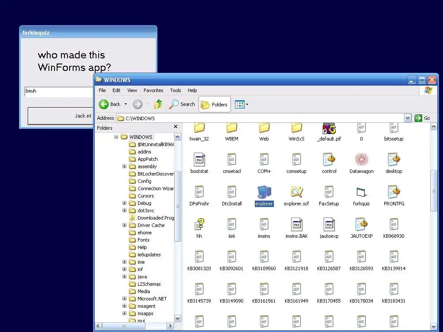
Task: Select the bootstat file icon
Action: [x=199, y=160]
